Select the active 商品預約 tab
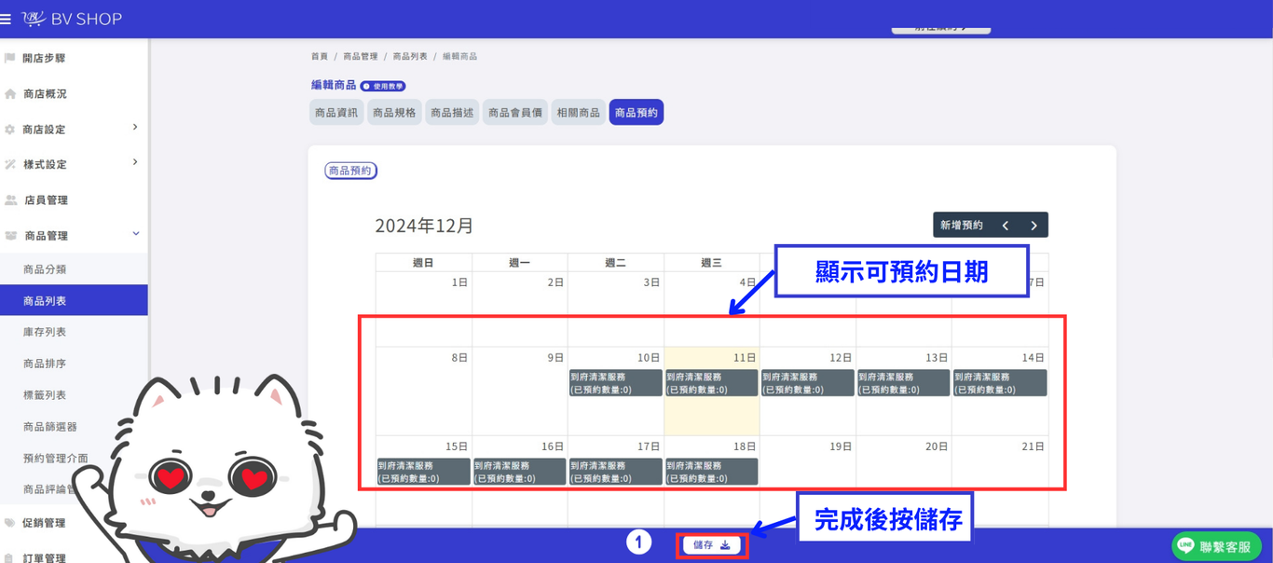 [x=636, y=113]
